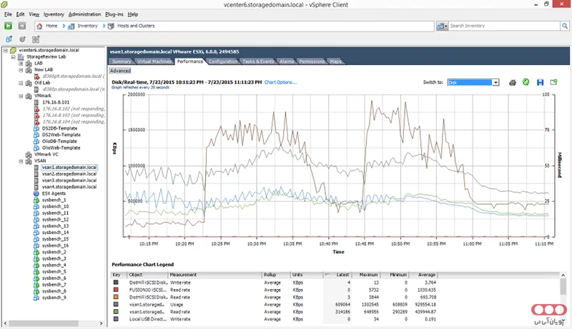Select vsan2.storagedomain.local host in tree
Viewport: 572px width, 329px height.
pos(69,174)
